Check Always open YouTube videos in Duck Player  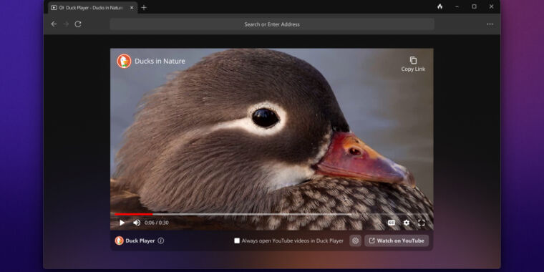click(x=237, y=241)
